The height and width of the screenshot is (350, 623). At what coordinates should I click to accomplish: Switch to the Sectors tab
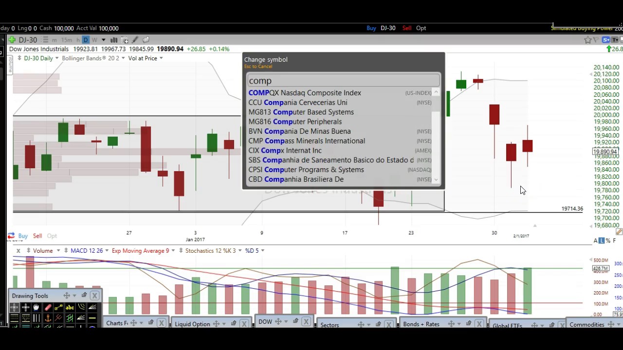pyautogui.click(x=330, y=325)
